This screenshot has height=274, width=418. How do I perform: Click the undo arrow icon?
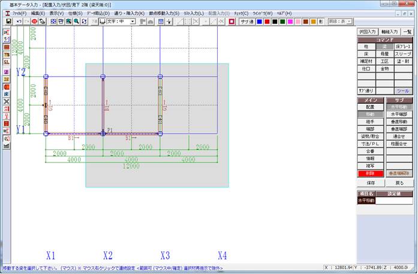[19, 22]
